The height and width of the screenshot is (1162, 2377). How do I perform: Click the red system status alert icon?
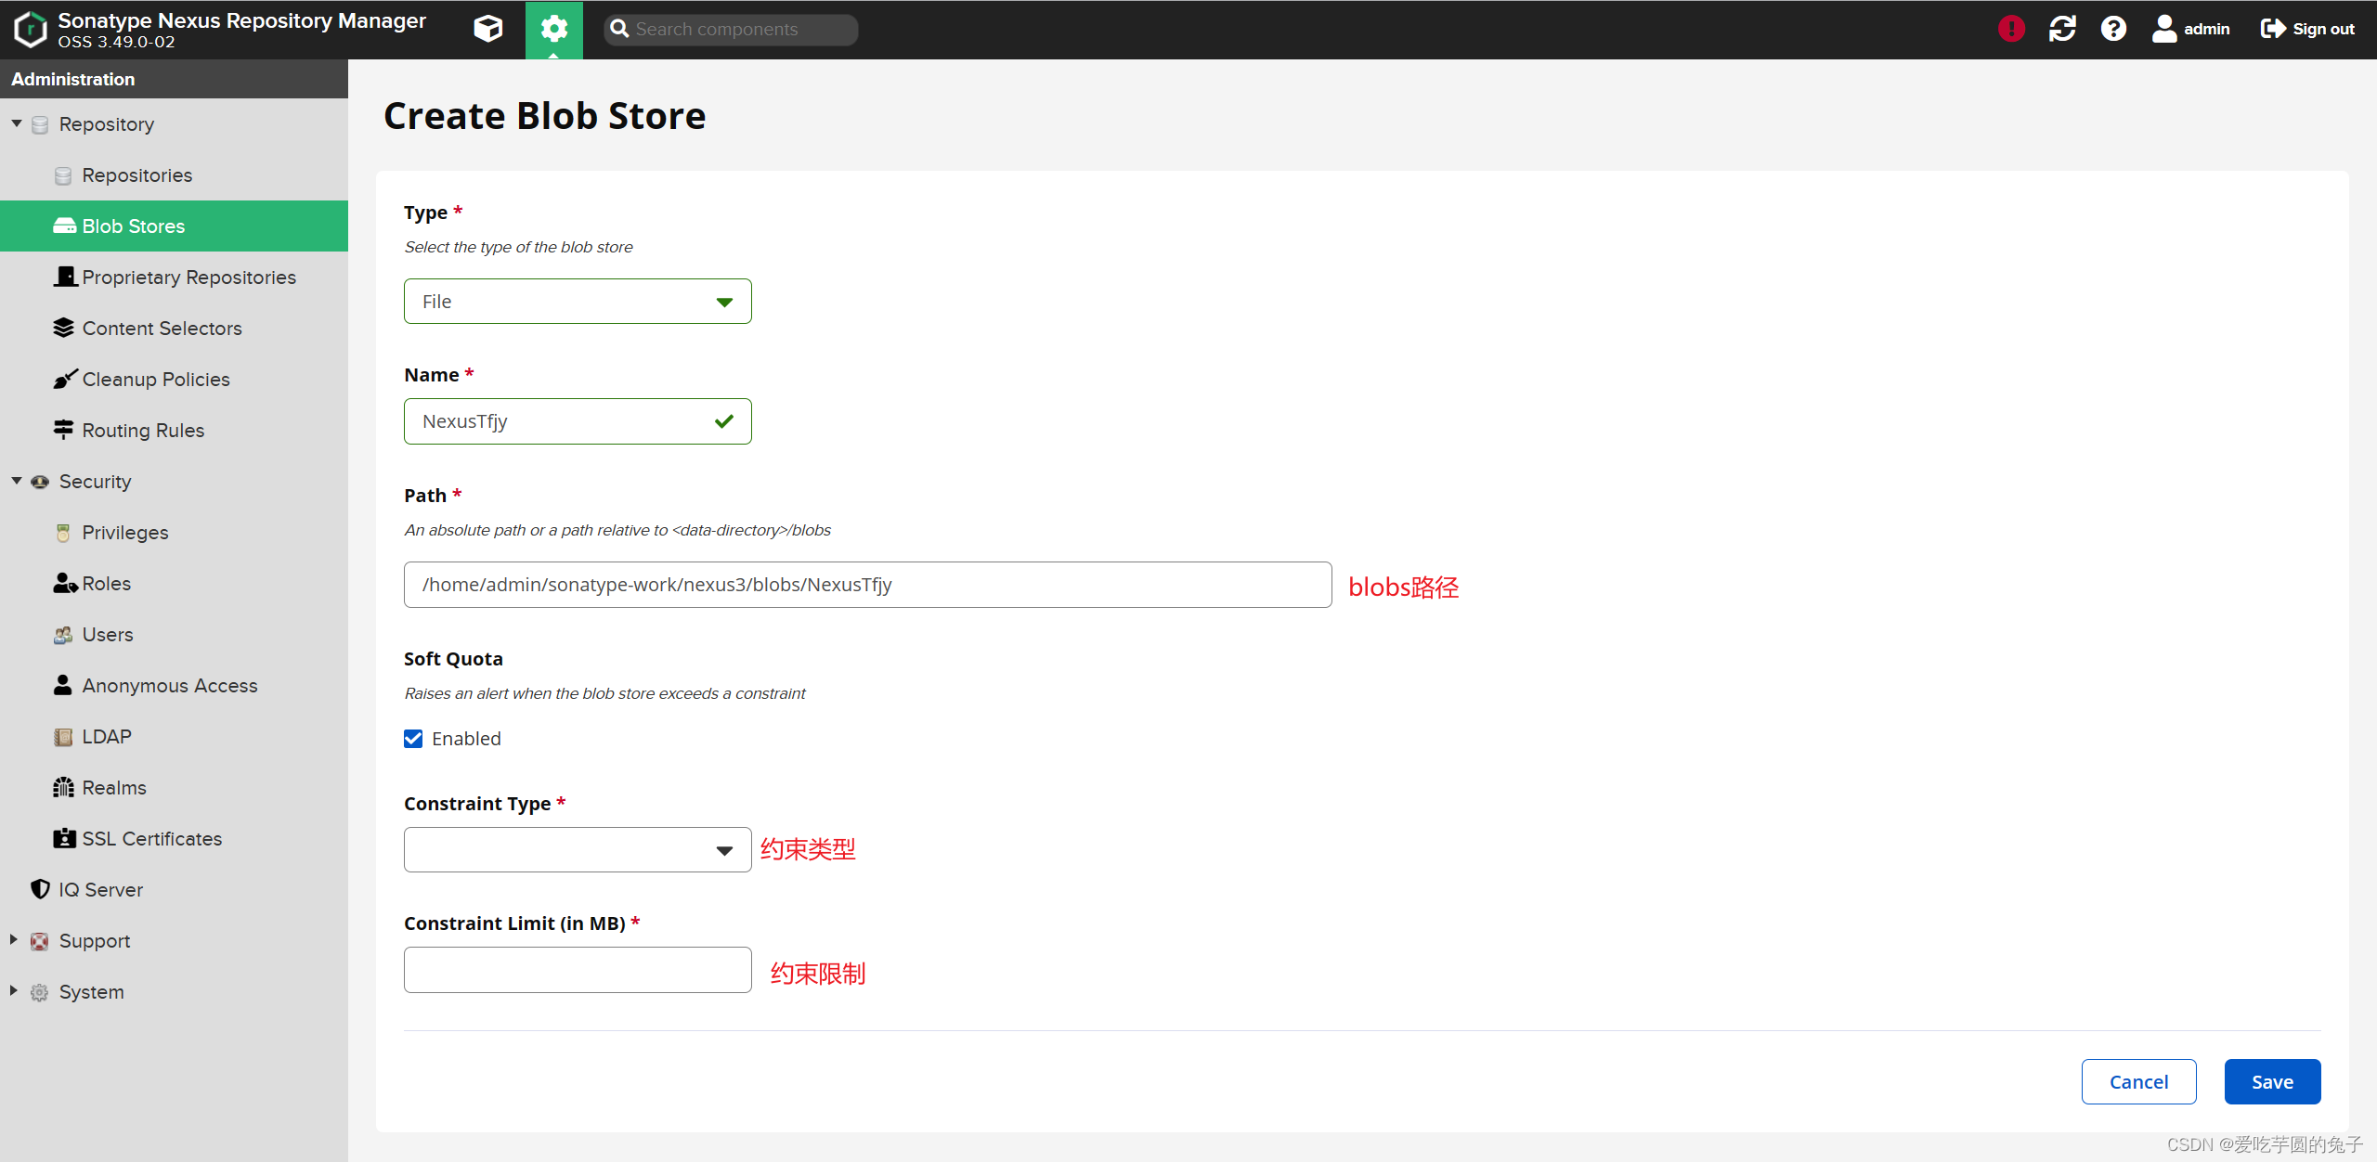2011,29
